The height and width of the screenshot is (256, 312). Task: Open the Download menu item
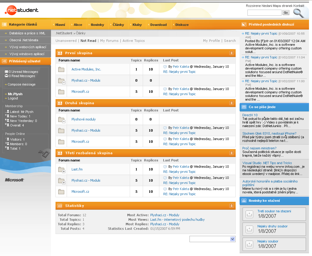pyautogui.click(x=158, y=25)
